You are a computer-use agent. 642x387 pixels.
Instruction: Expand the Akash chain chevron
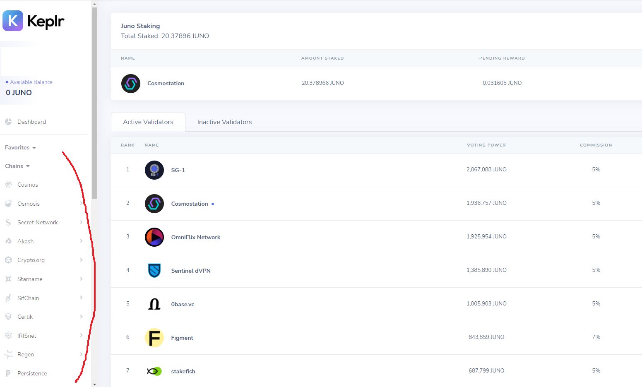click(x=81, y=241)
